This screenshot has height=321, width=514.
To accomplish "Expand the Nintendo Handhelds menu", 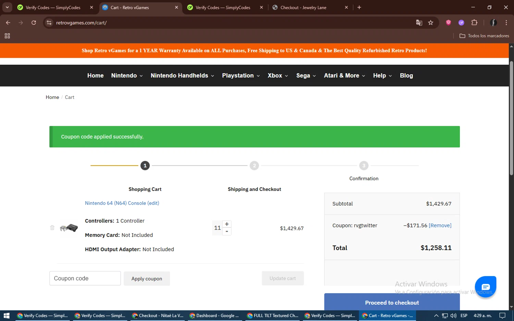I will [182, 75].
